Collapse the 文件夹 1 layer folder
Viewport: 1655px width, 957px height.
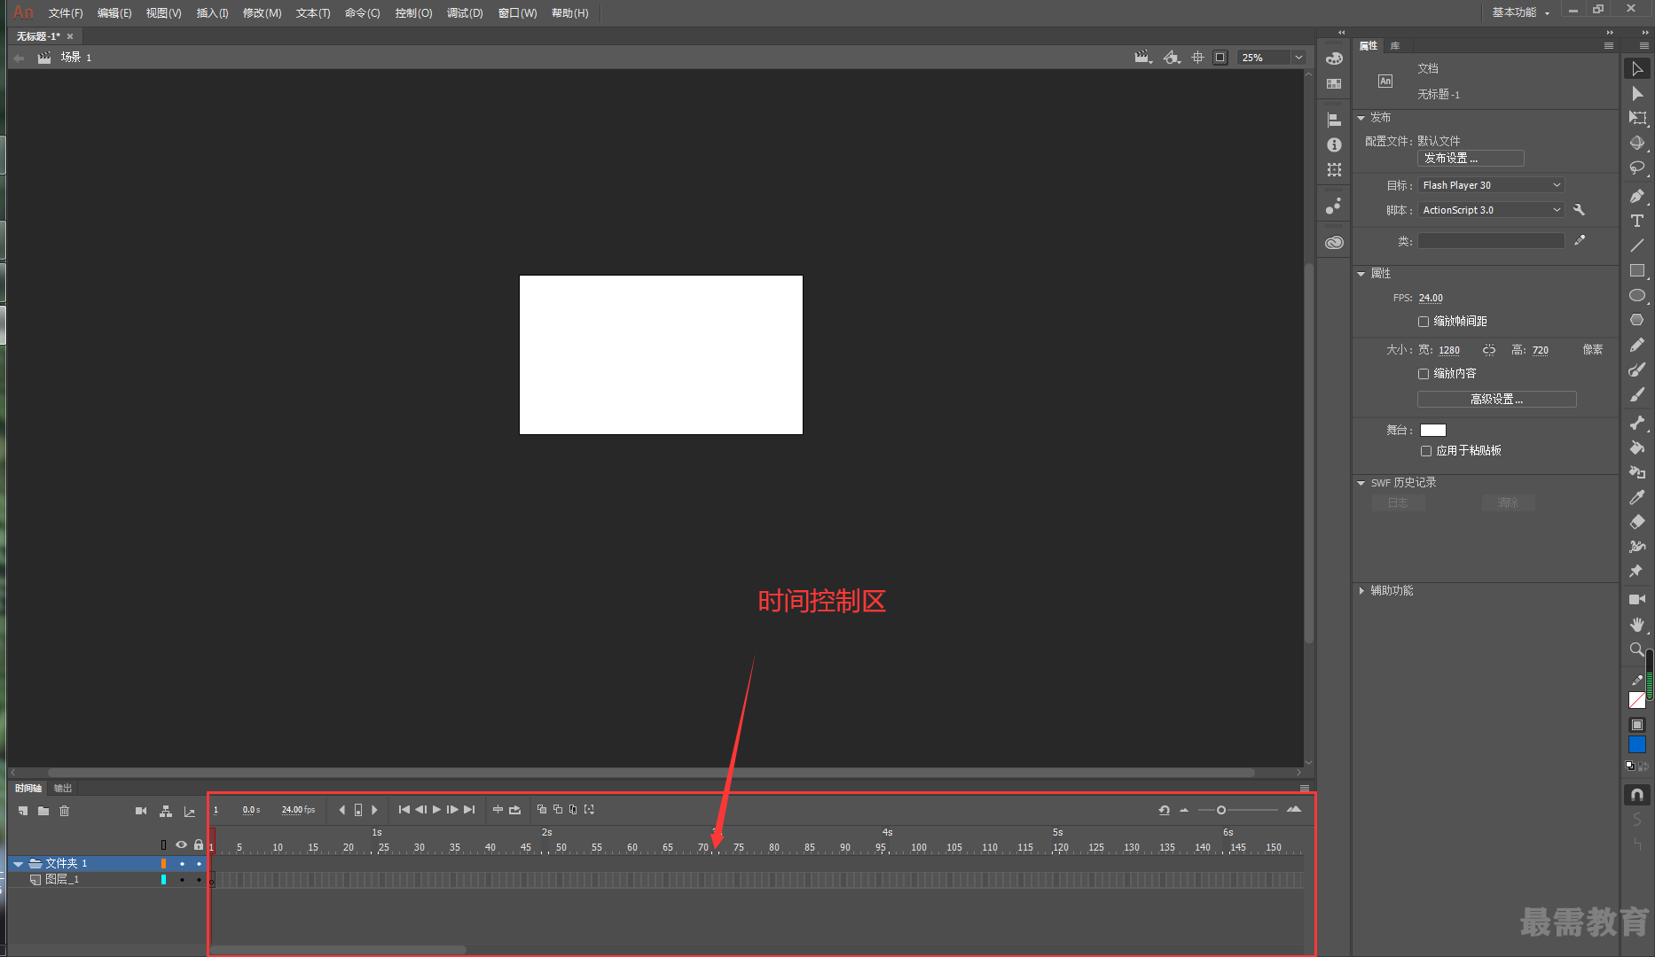pos(18,863)
